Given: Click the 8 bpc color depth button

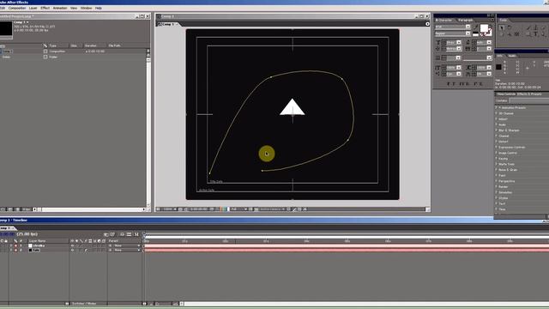Looking at the screenshot, I should tap(27, 209).
